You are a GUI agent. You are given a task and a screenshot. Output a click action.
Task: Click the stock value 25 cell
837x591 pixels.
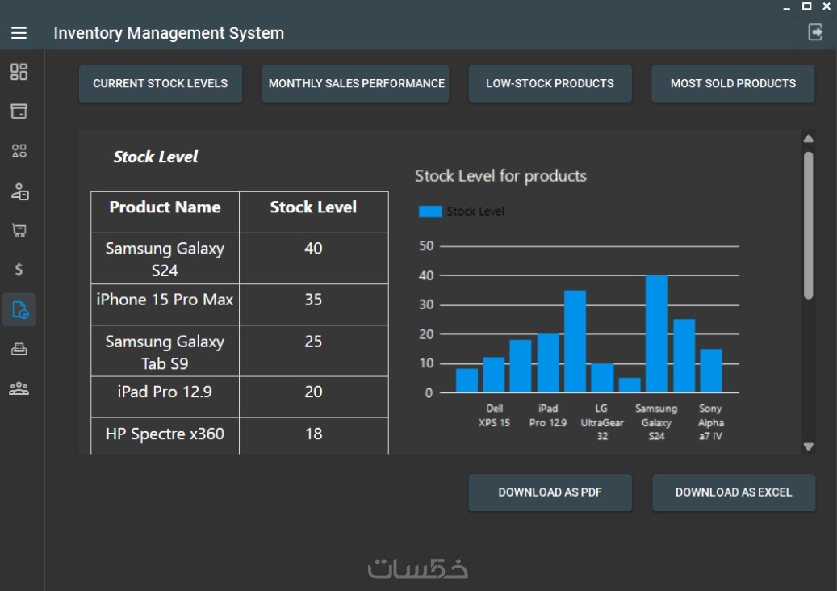coord(313,350)
